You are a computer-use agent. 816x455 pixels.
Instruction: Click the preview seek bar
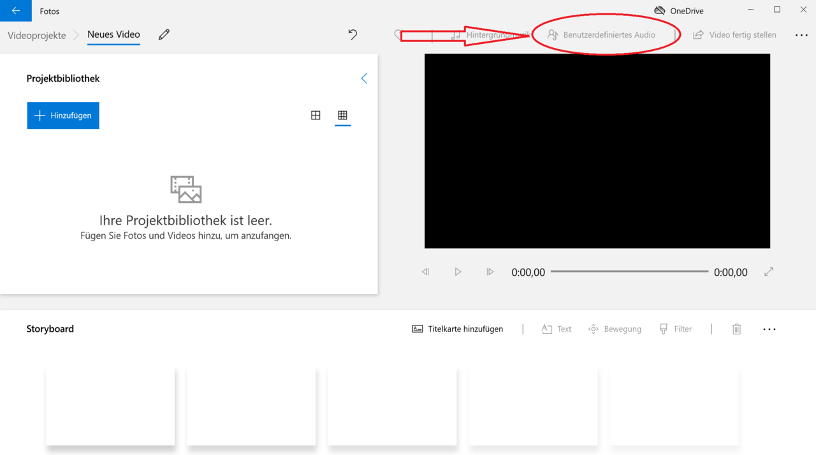(629, 272)
